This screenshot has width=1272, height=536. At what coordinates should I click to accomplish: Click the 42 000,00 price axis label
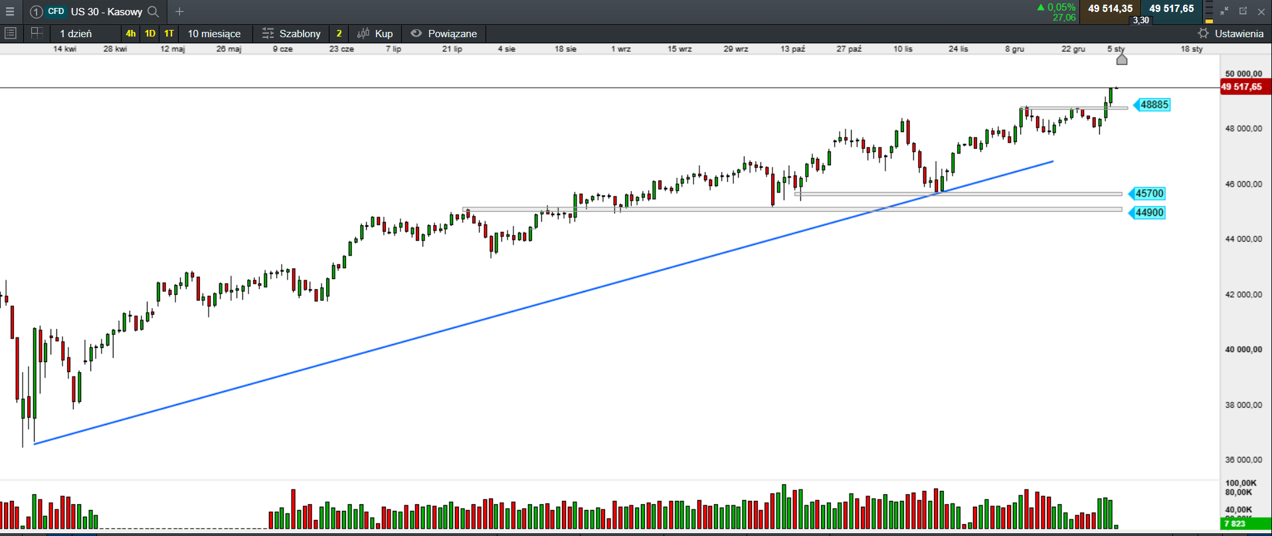pyautogui.click(x=1243, y=294)
